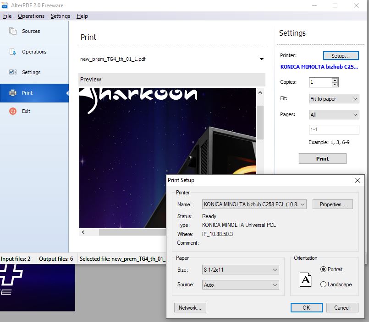The width and height of the screenshot is (369, 322).
Task: Select Landscape orientation
Action: point(323,284)
